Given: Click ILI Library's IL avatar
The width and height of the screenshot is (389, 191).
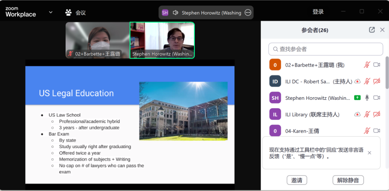Looking at the screenshot, I should [275, 114].
